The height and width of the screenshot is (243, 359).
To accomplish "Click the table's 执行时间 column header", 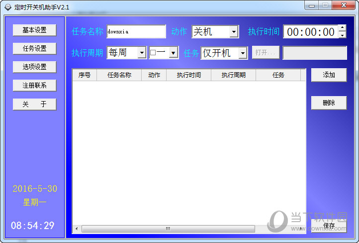I will [x=188, y=75].
